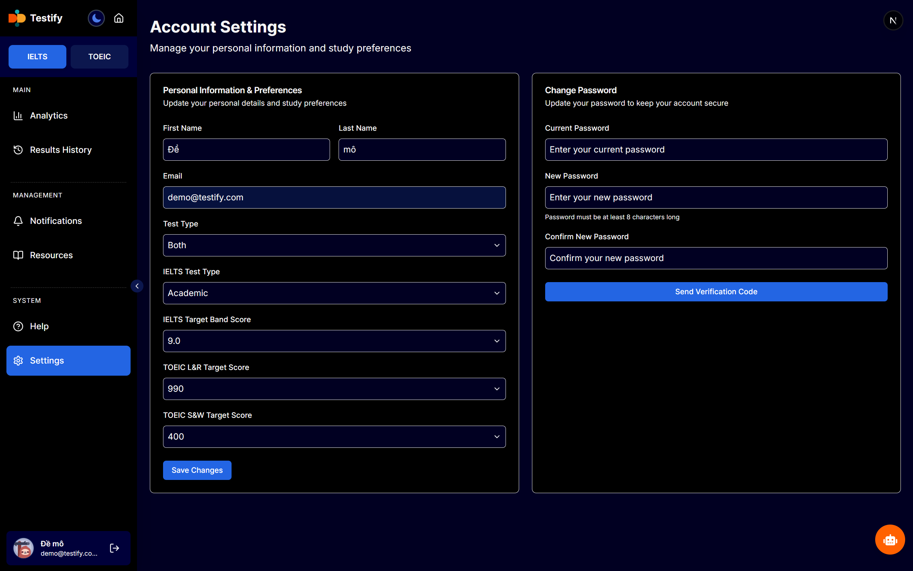Click the Current Password input field

point(716,150)
